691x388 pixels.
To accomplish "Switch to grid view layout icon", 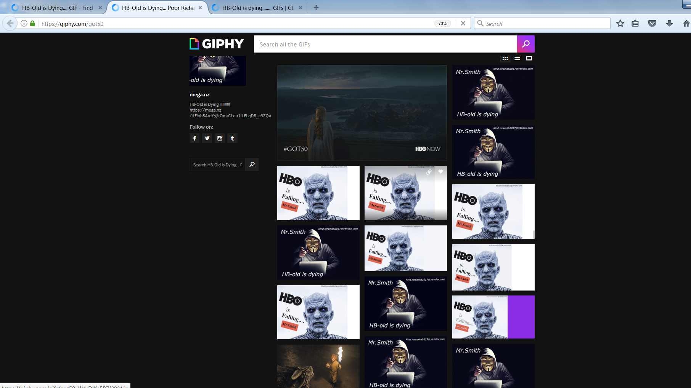I will pyautogui.click(x=505, y=58).
